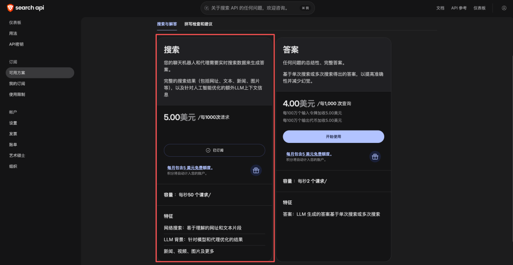The image size is (513, 265).
Task: Click the 搜索 card heading
Action: coord(172,50)
